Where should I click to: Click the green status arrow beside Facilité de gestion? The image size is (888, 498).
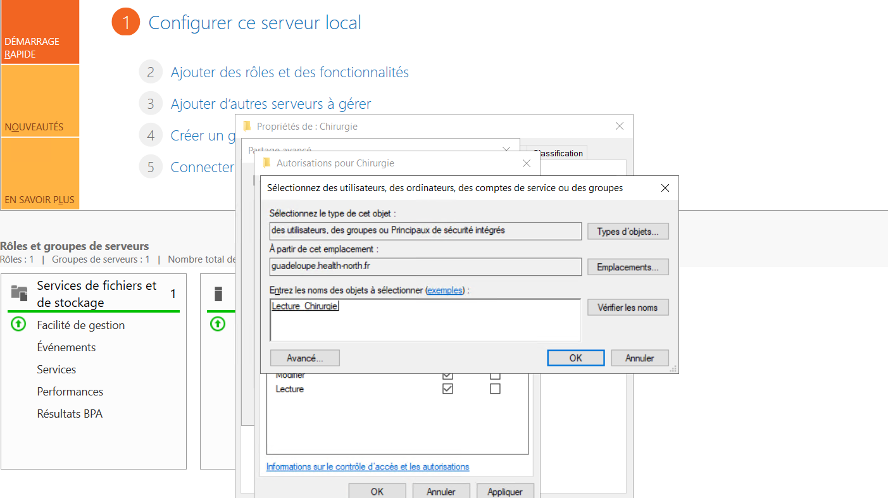point(19,325)
